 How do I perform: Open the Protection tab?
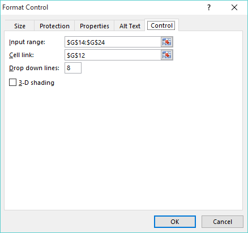[54, 26]
